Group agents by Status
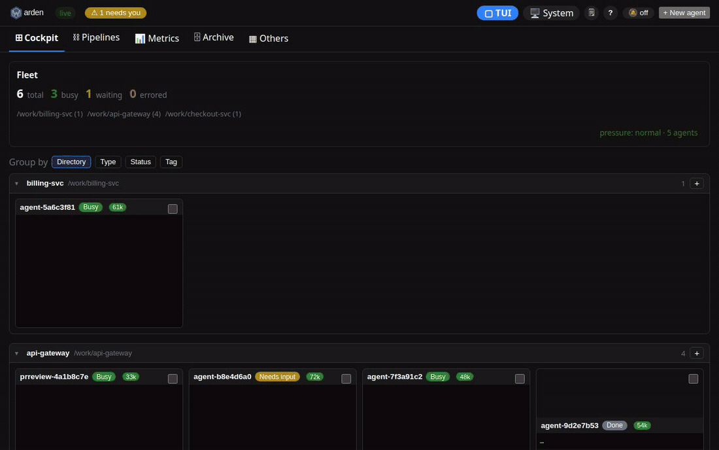 pos(141,162)
